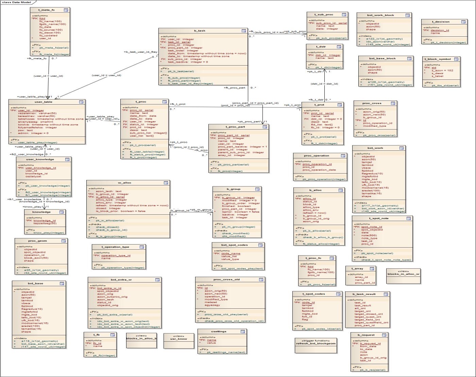Click the table icon in b_alloc header
Image resolution: width=476 pixels, height=377 pixels.
340,190
